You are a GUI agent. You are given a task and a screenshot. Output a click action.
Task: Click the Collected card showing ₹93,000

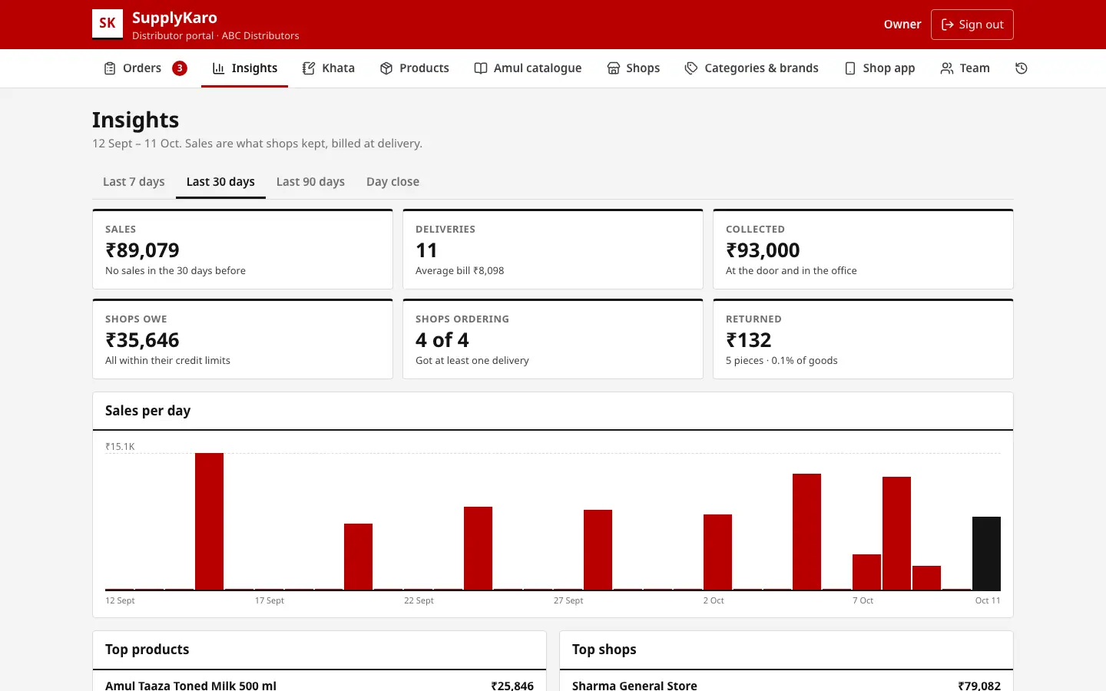[x=863, y=250]
